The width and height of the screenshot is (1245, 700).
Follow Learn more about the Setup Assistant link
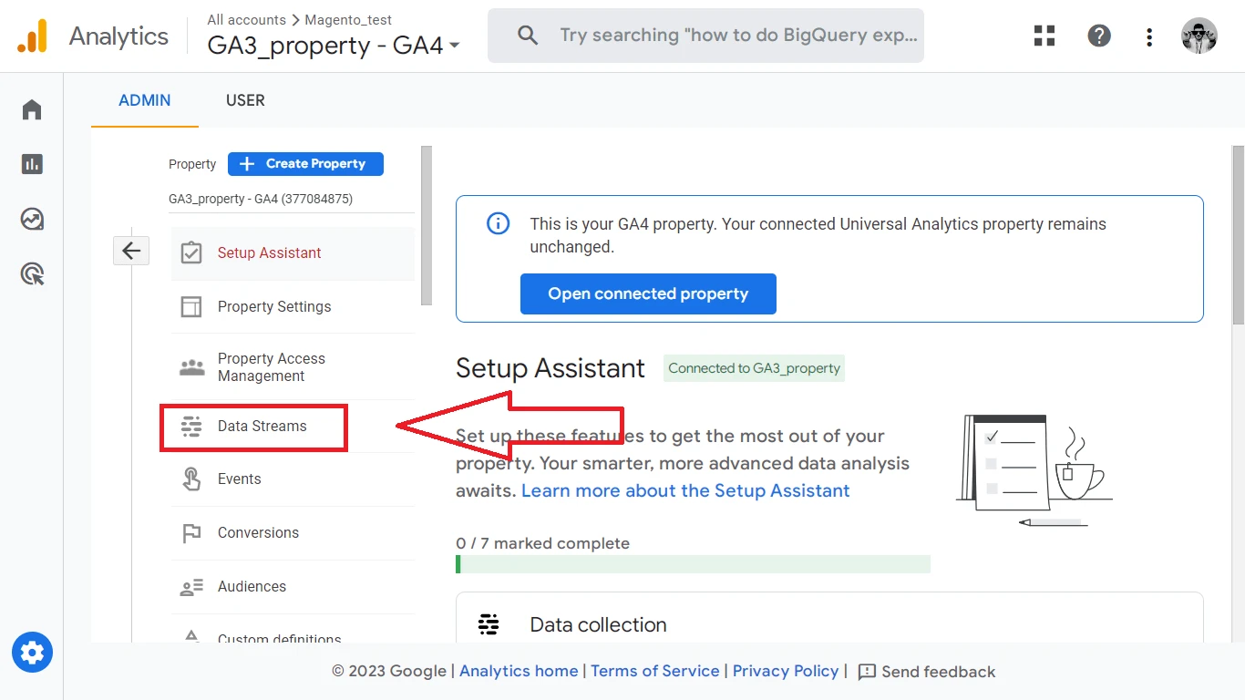[685, 490]
